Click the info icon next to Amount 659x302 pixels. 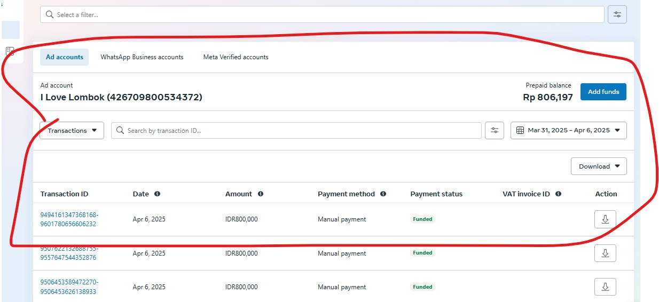(x=260, y=194)
